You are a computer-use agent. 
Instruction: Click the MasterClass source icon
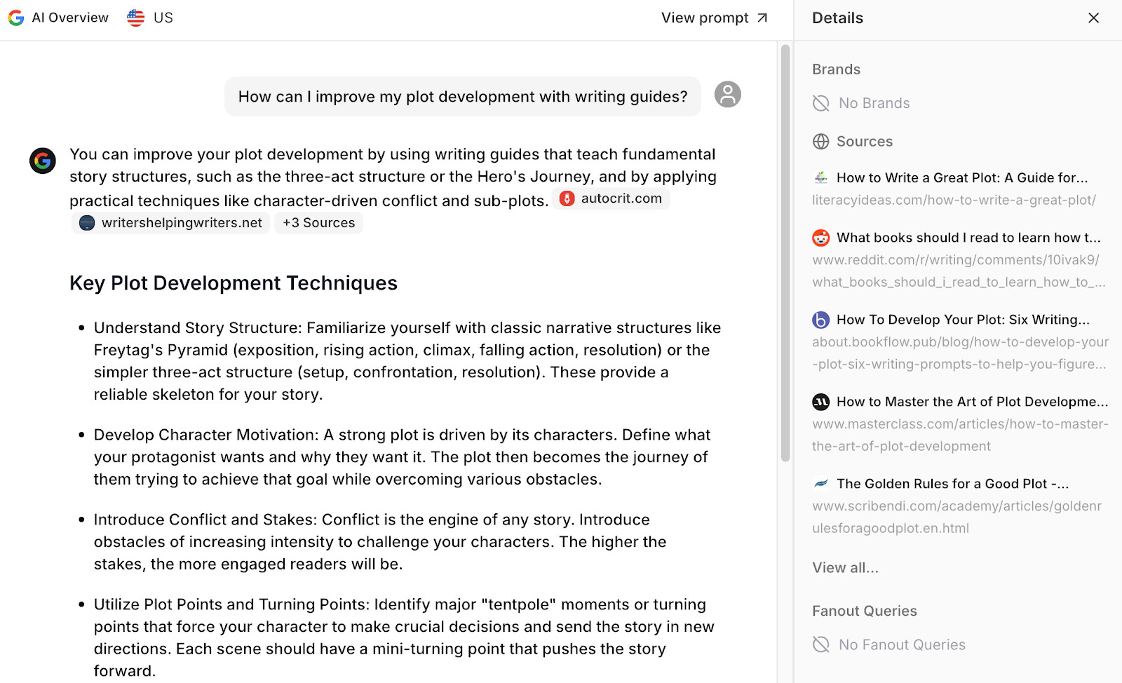[820, 402]
